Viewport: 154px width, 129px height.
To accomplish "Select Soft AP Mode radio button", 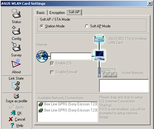I will [87, 26].
